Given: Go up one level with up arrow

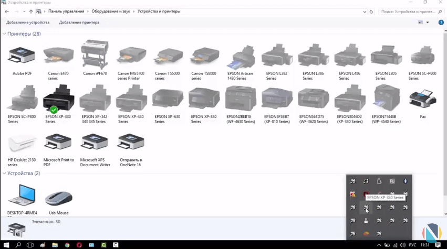Looking at the screenshot, I should pyautogui.click(x=31, y=12).
